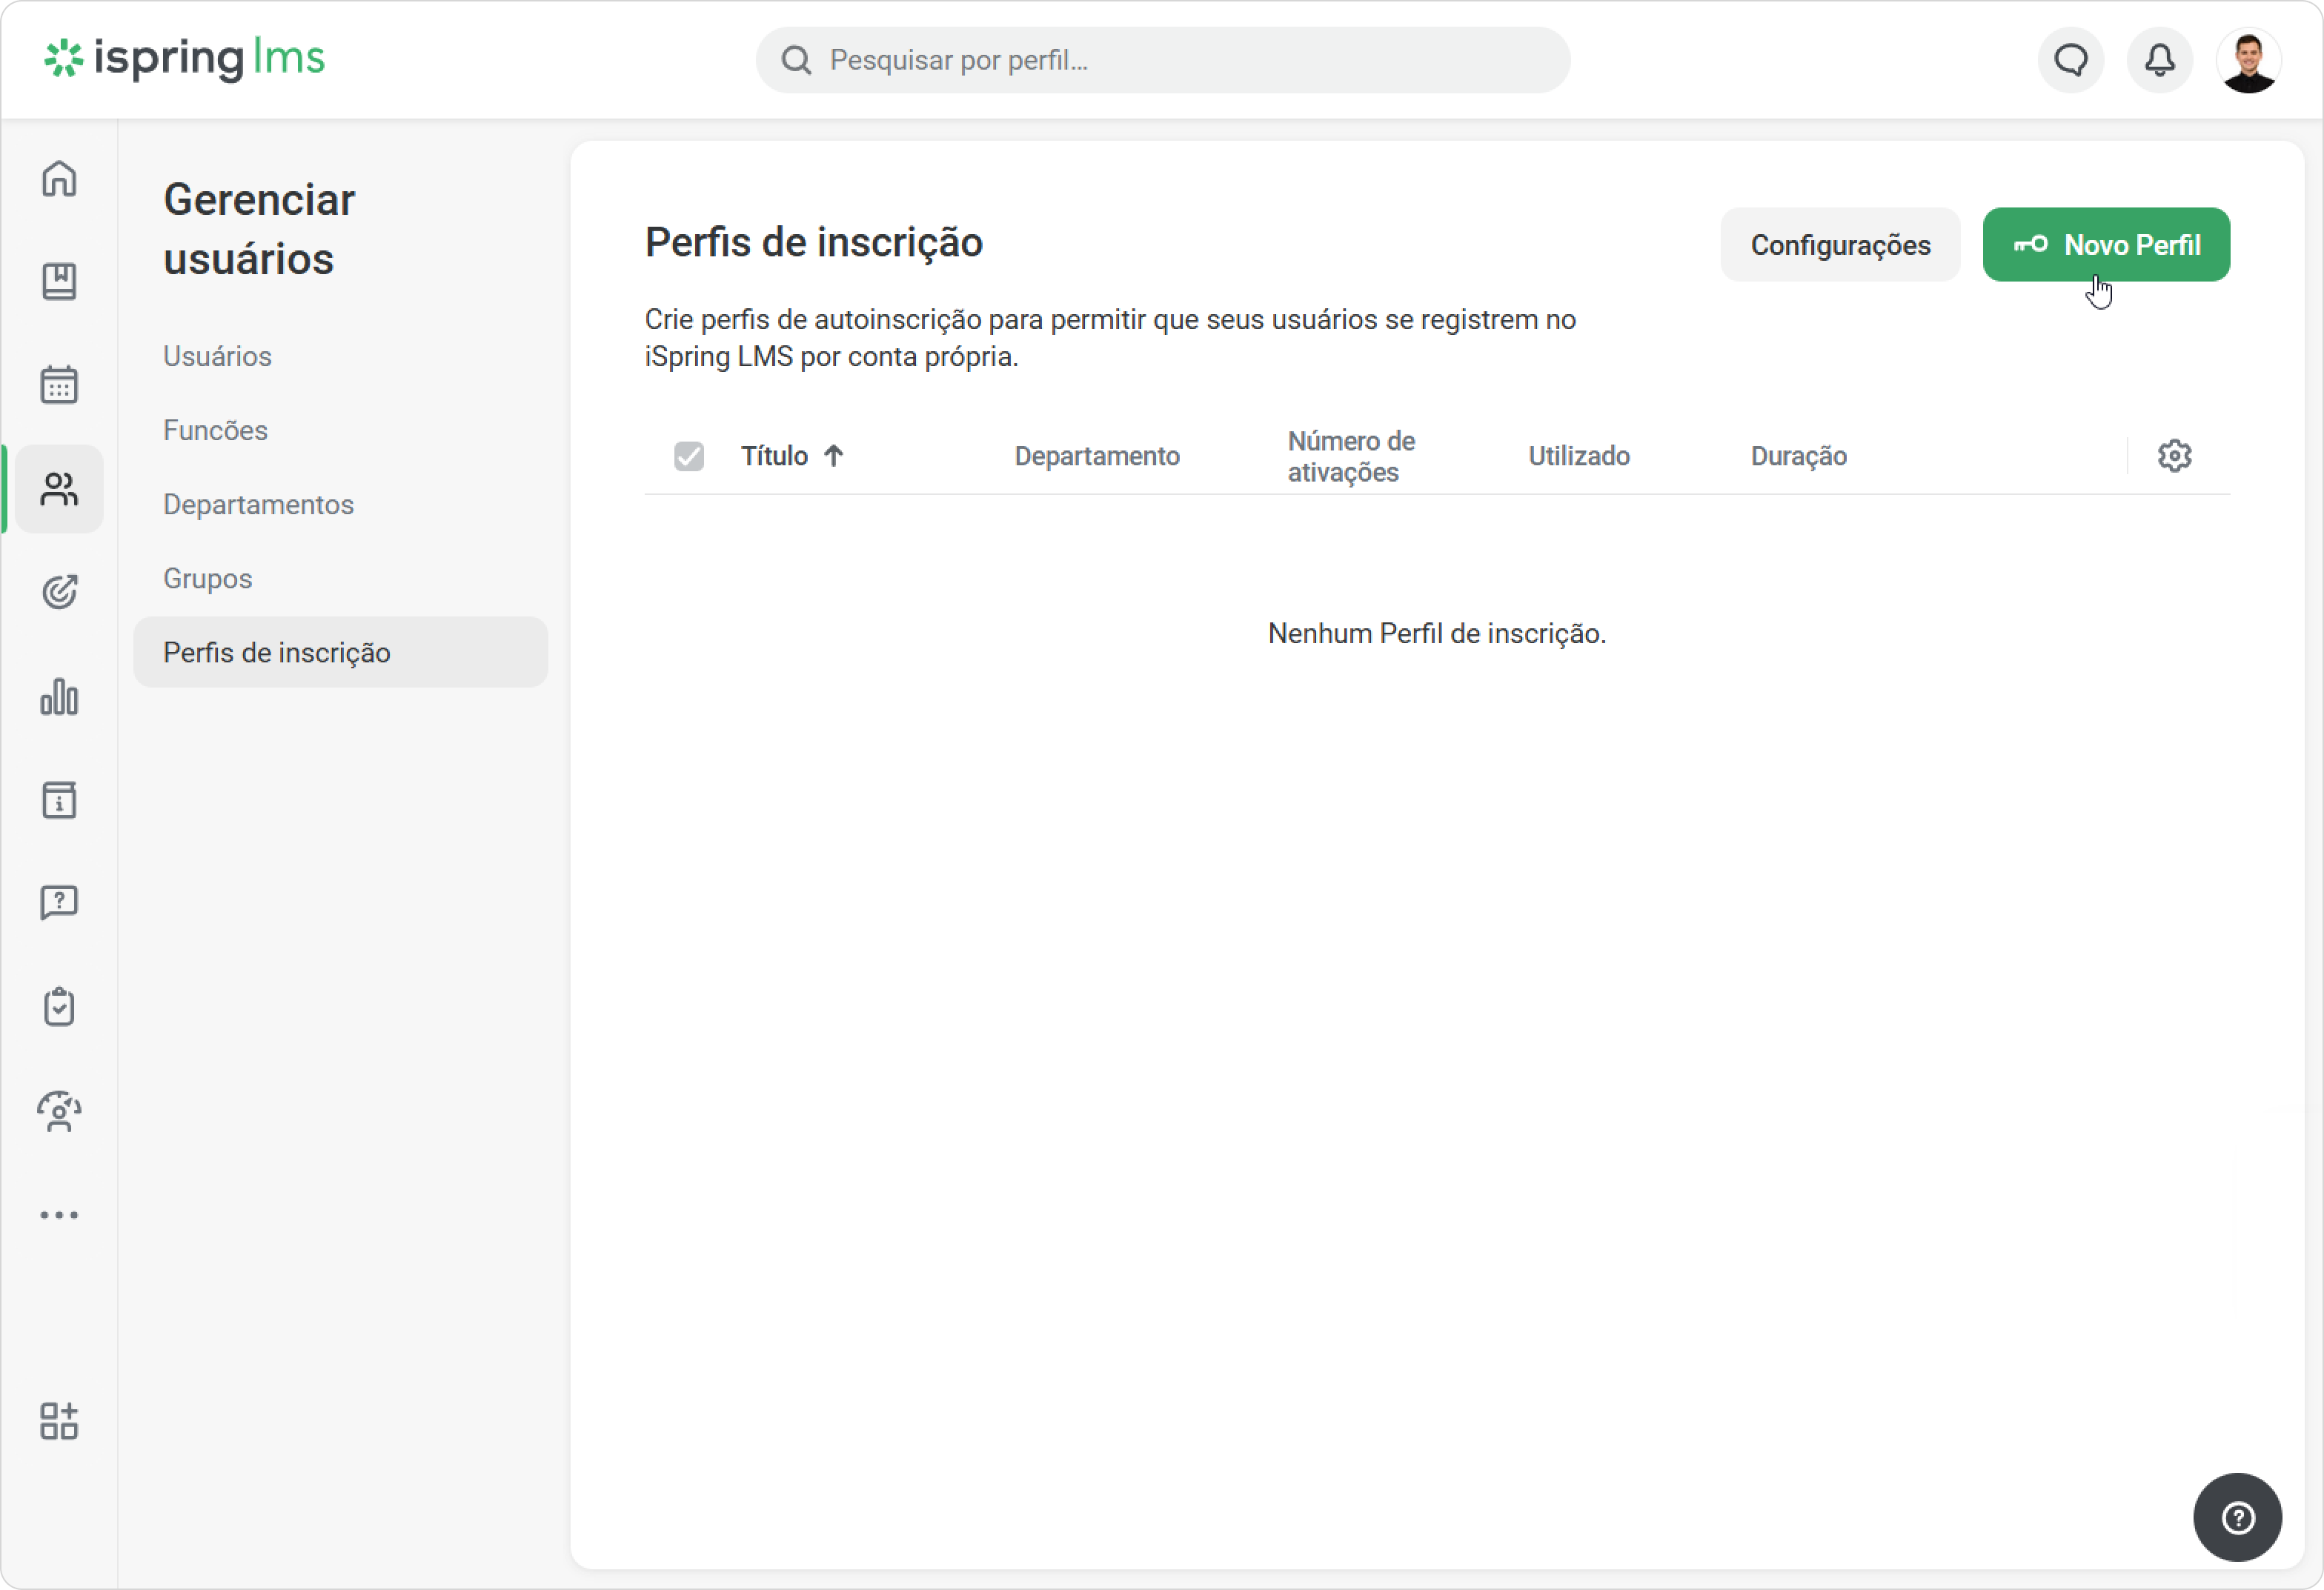The height and width of the screenshot is (1590, 2324).
Task: Open the chat bubble icon
Action: [2071, 60]
